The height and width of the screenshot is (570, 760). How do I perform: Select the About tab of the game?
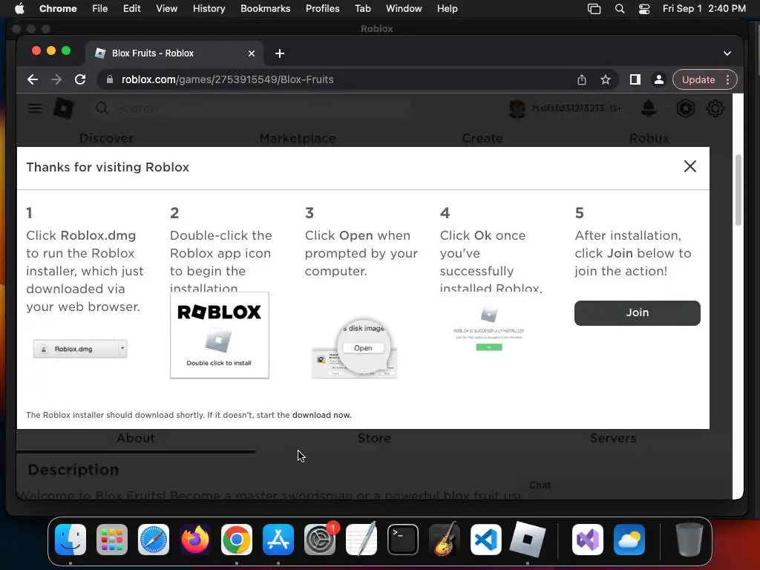(136, 438)
